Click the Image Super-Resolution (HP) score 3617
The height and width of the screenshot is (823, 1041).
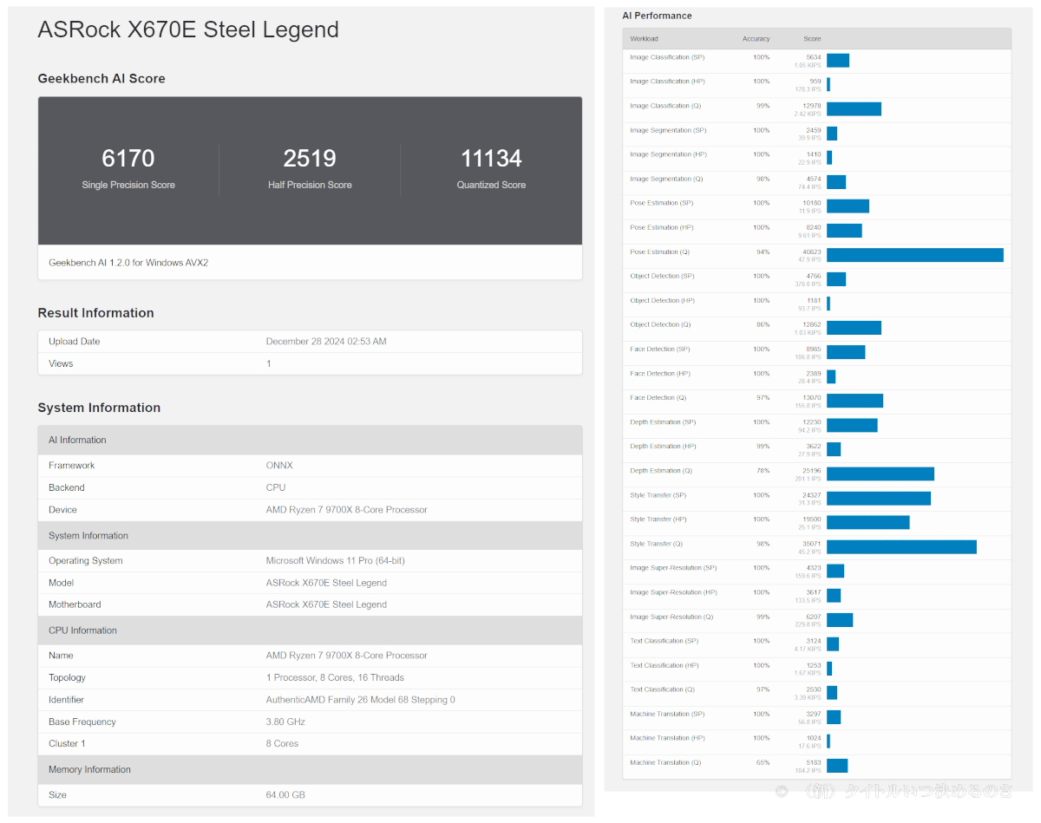[x=814, y=591]
